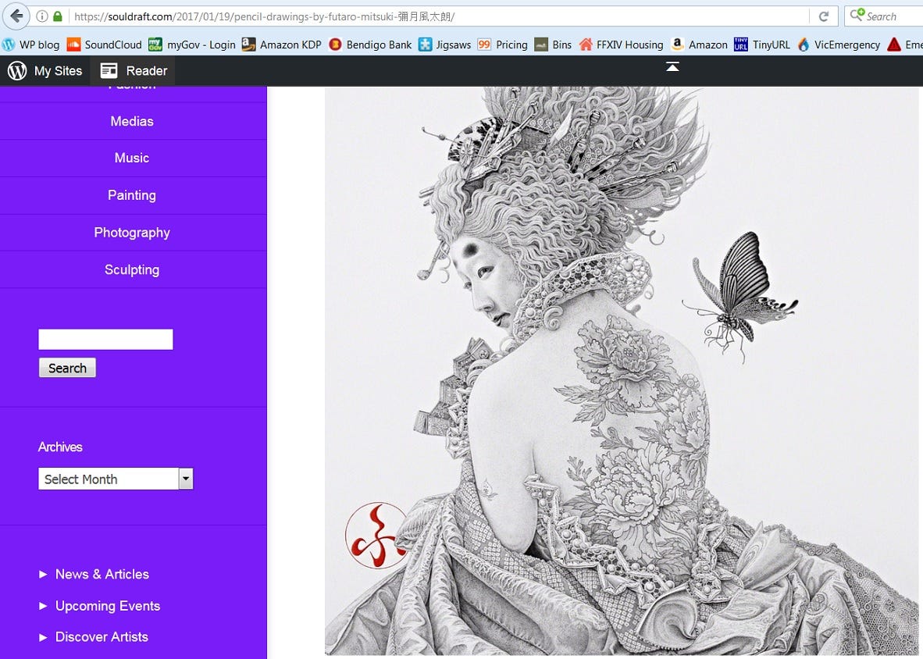The height and width of the screenshot is (659, 923).
Task: Select the Photography category
Action: coord(132,233)
